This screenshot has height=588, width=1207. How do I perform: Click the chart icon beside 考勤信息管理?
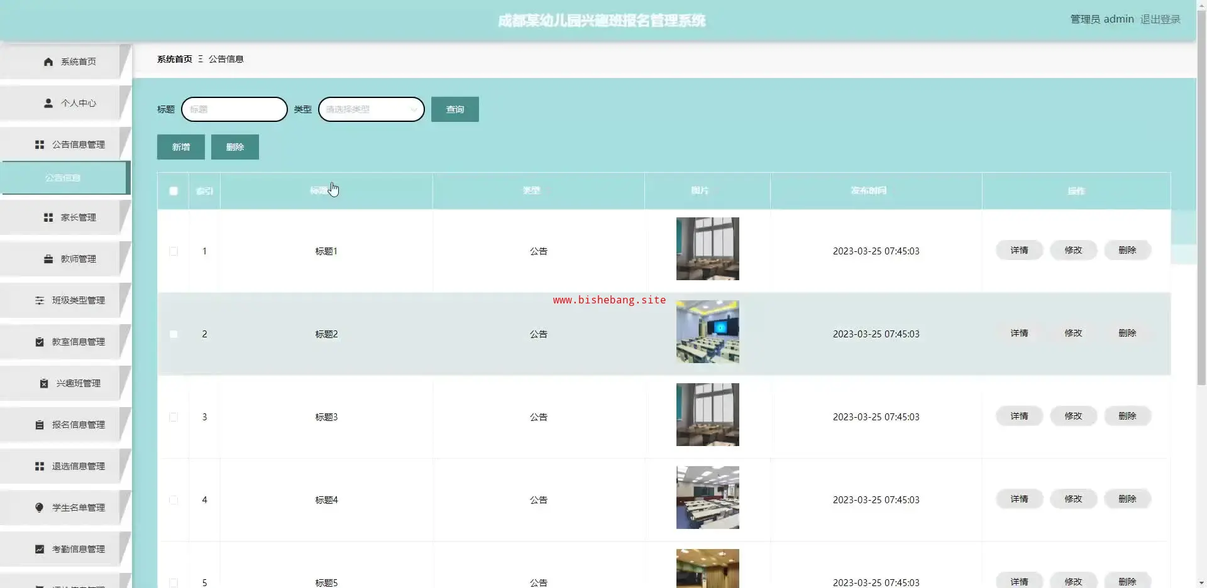coord(40,549)
